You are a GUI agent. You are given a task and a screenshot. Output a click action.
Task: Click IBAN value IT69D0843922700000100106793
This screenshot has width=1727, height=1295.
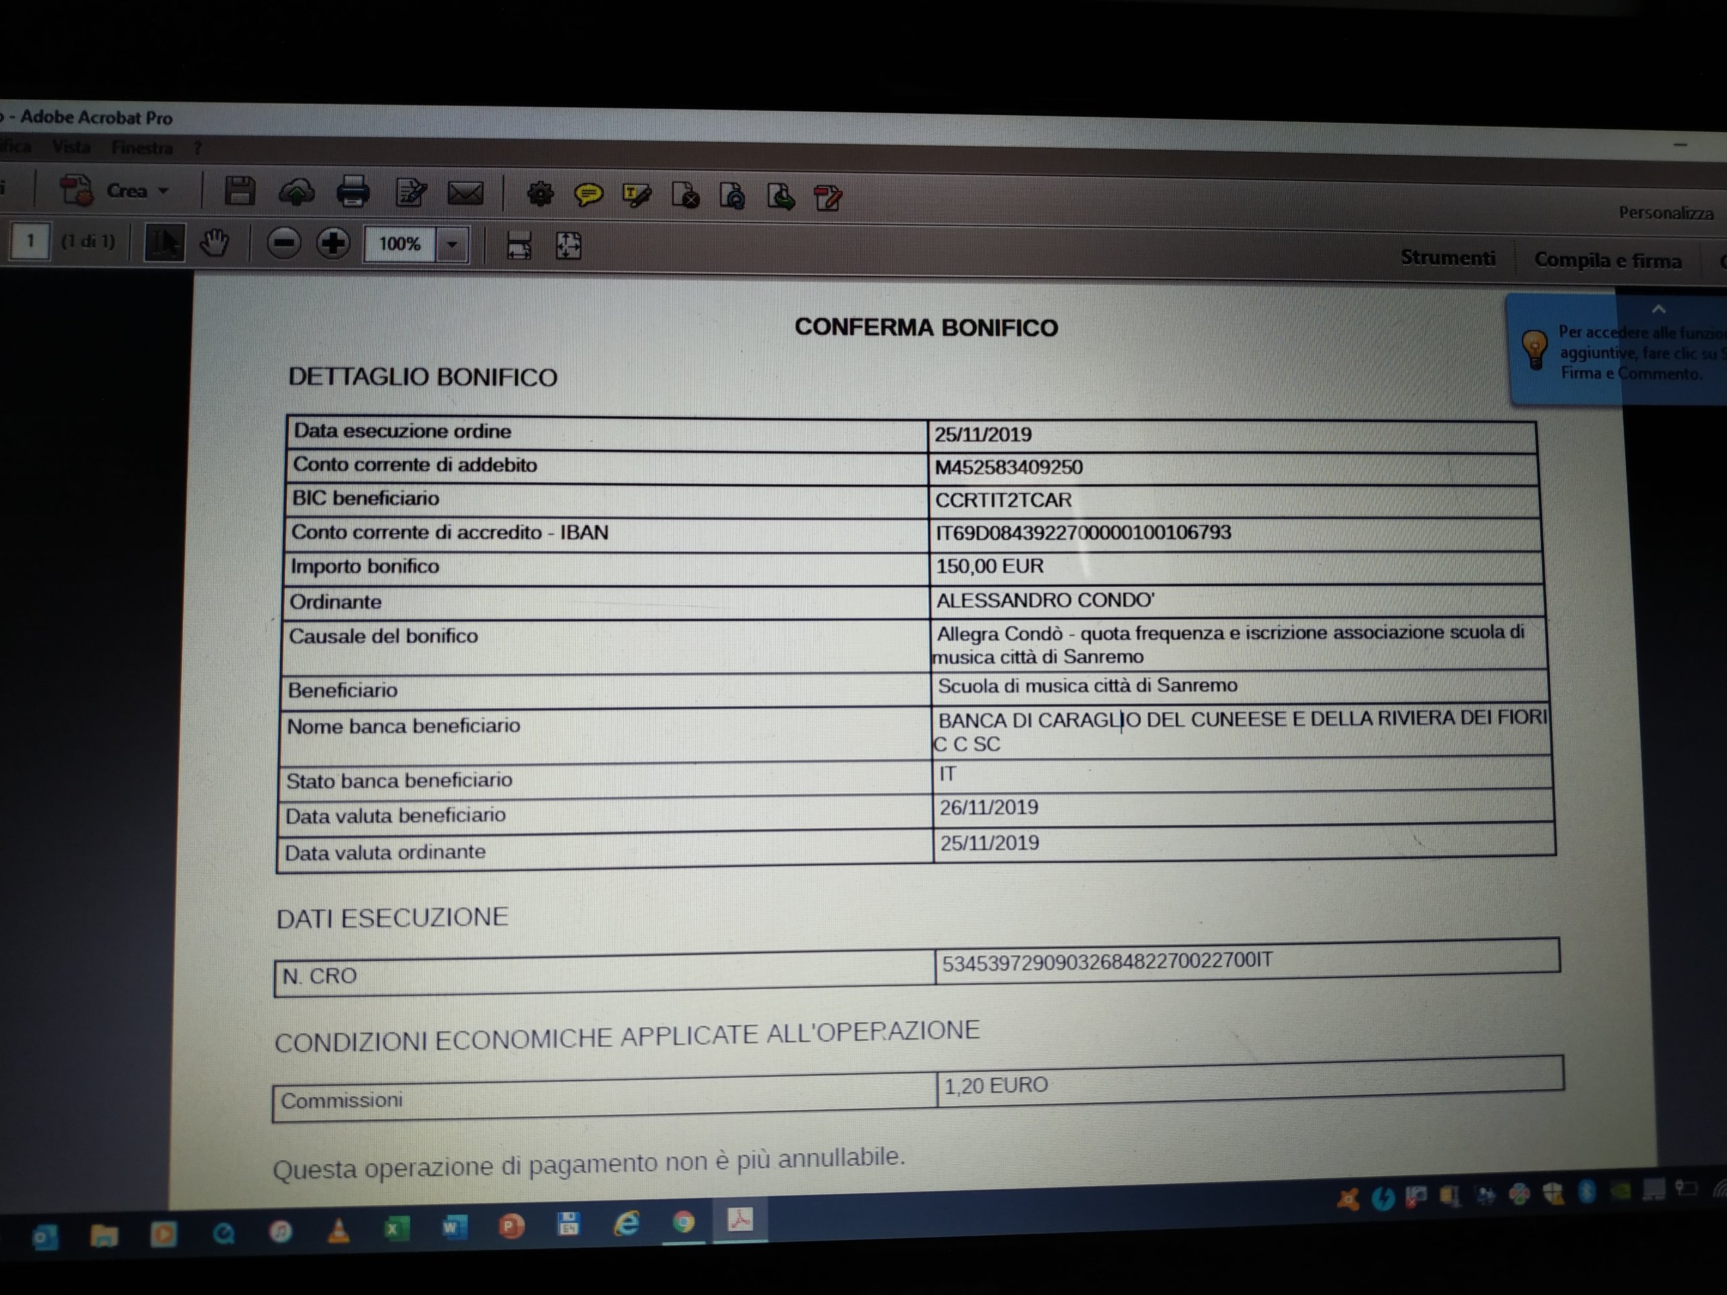tap(1083, 532)
